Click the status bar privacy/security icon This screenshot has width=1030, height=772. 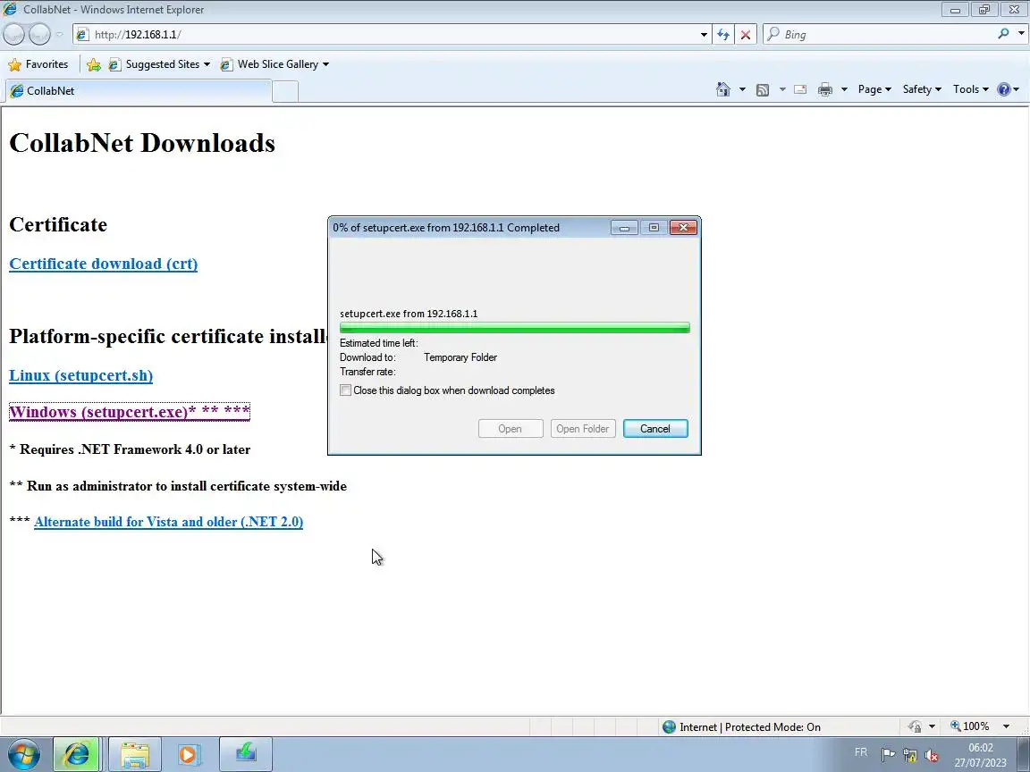(915, 726)
